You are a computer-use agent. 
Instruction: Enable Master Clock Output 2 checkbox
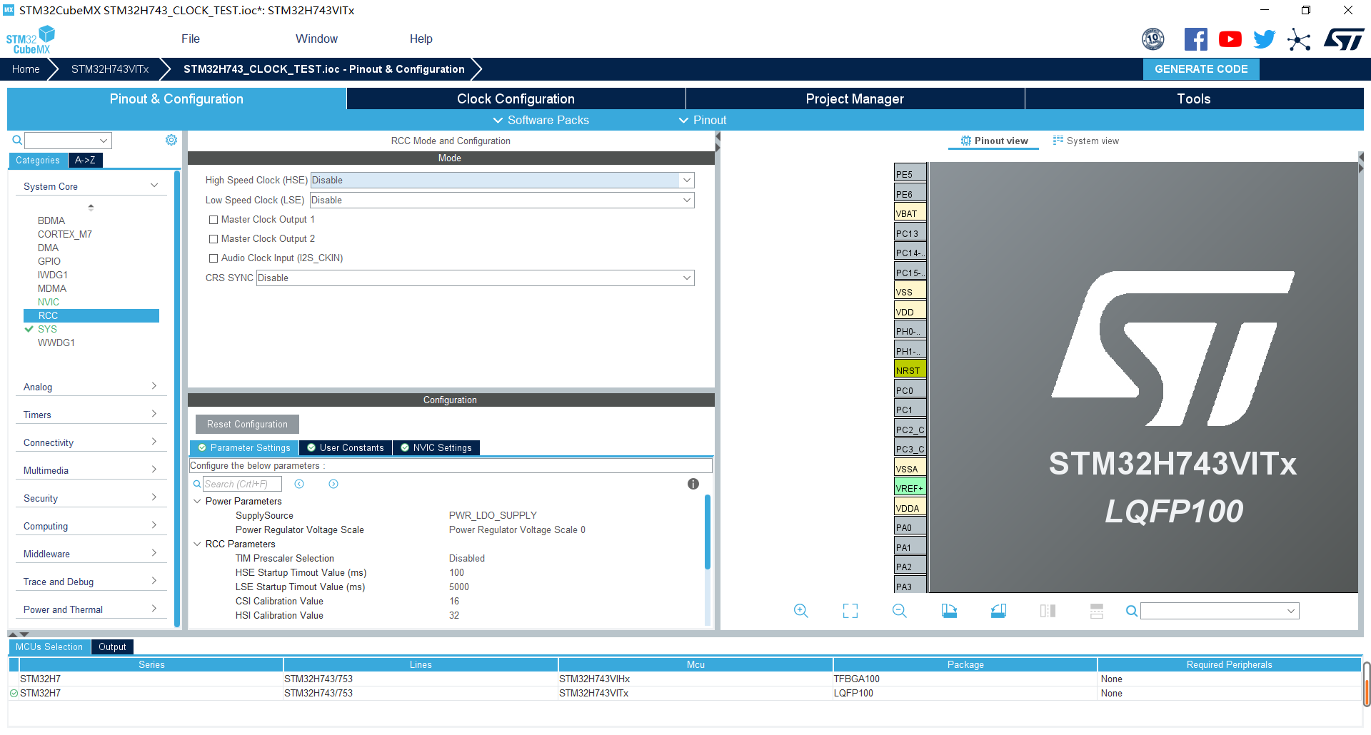[213, 239]
